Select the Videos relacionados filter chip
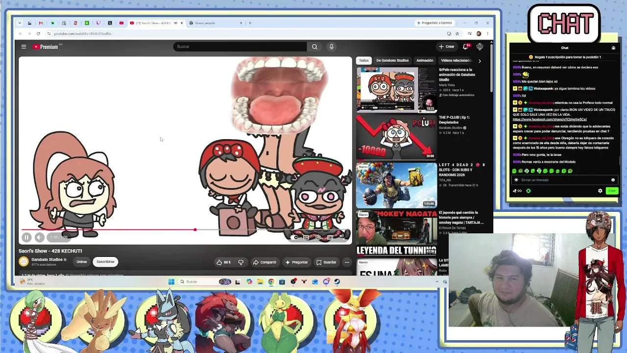The height and width of the screenshot is (353, 627). tap(456, 60)
